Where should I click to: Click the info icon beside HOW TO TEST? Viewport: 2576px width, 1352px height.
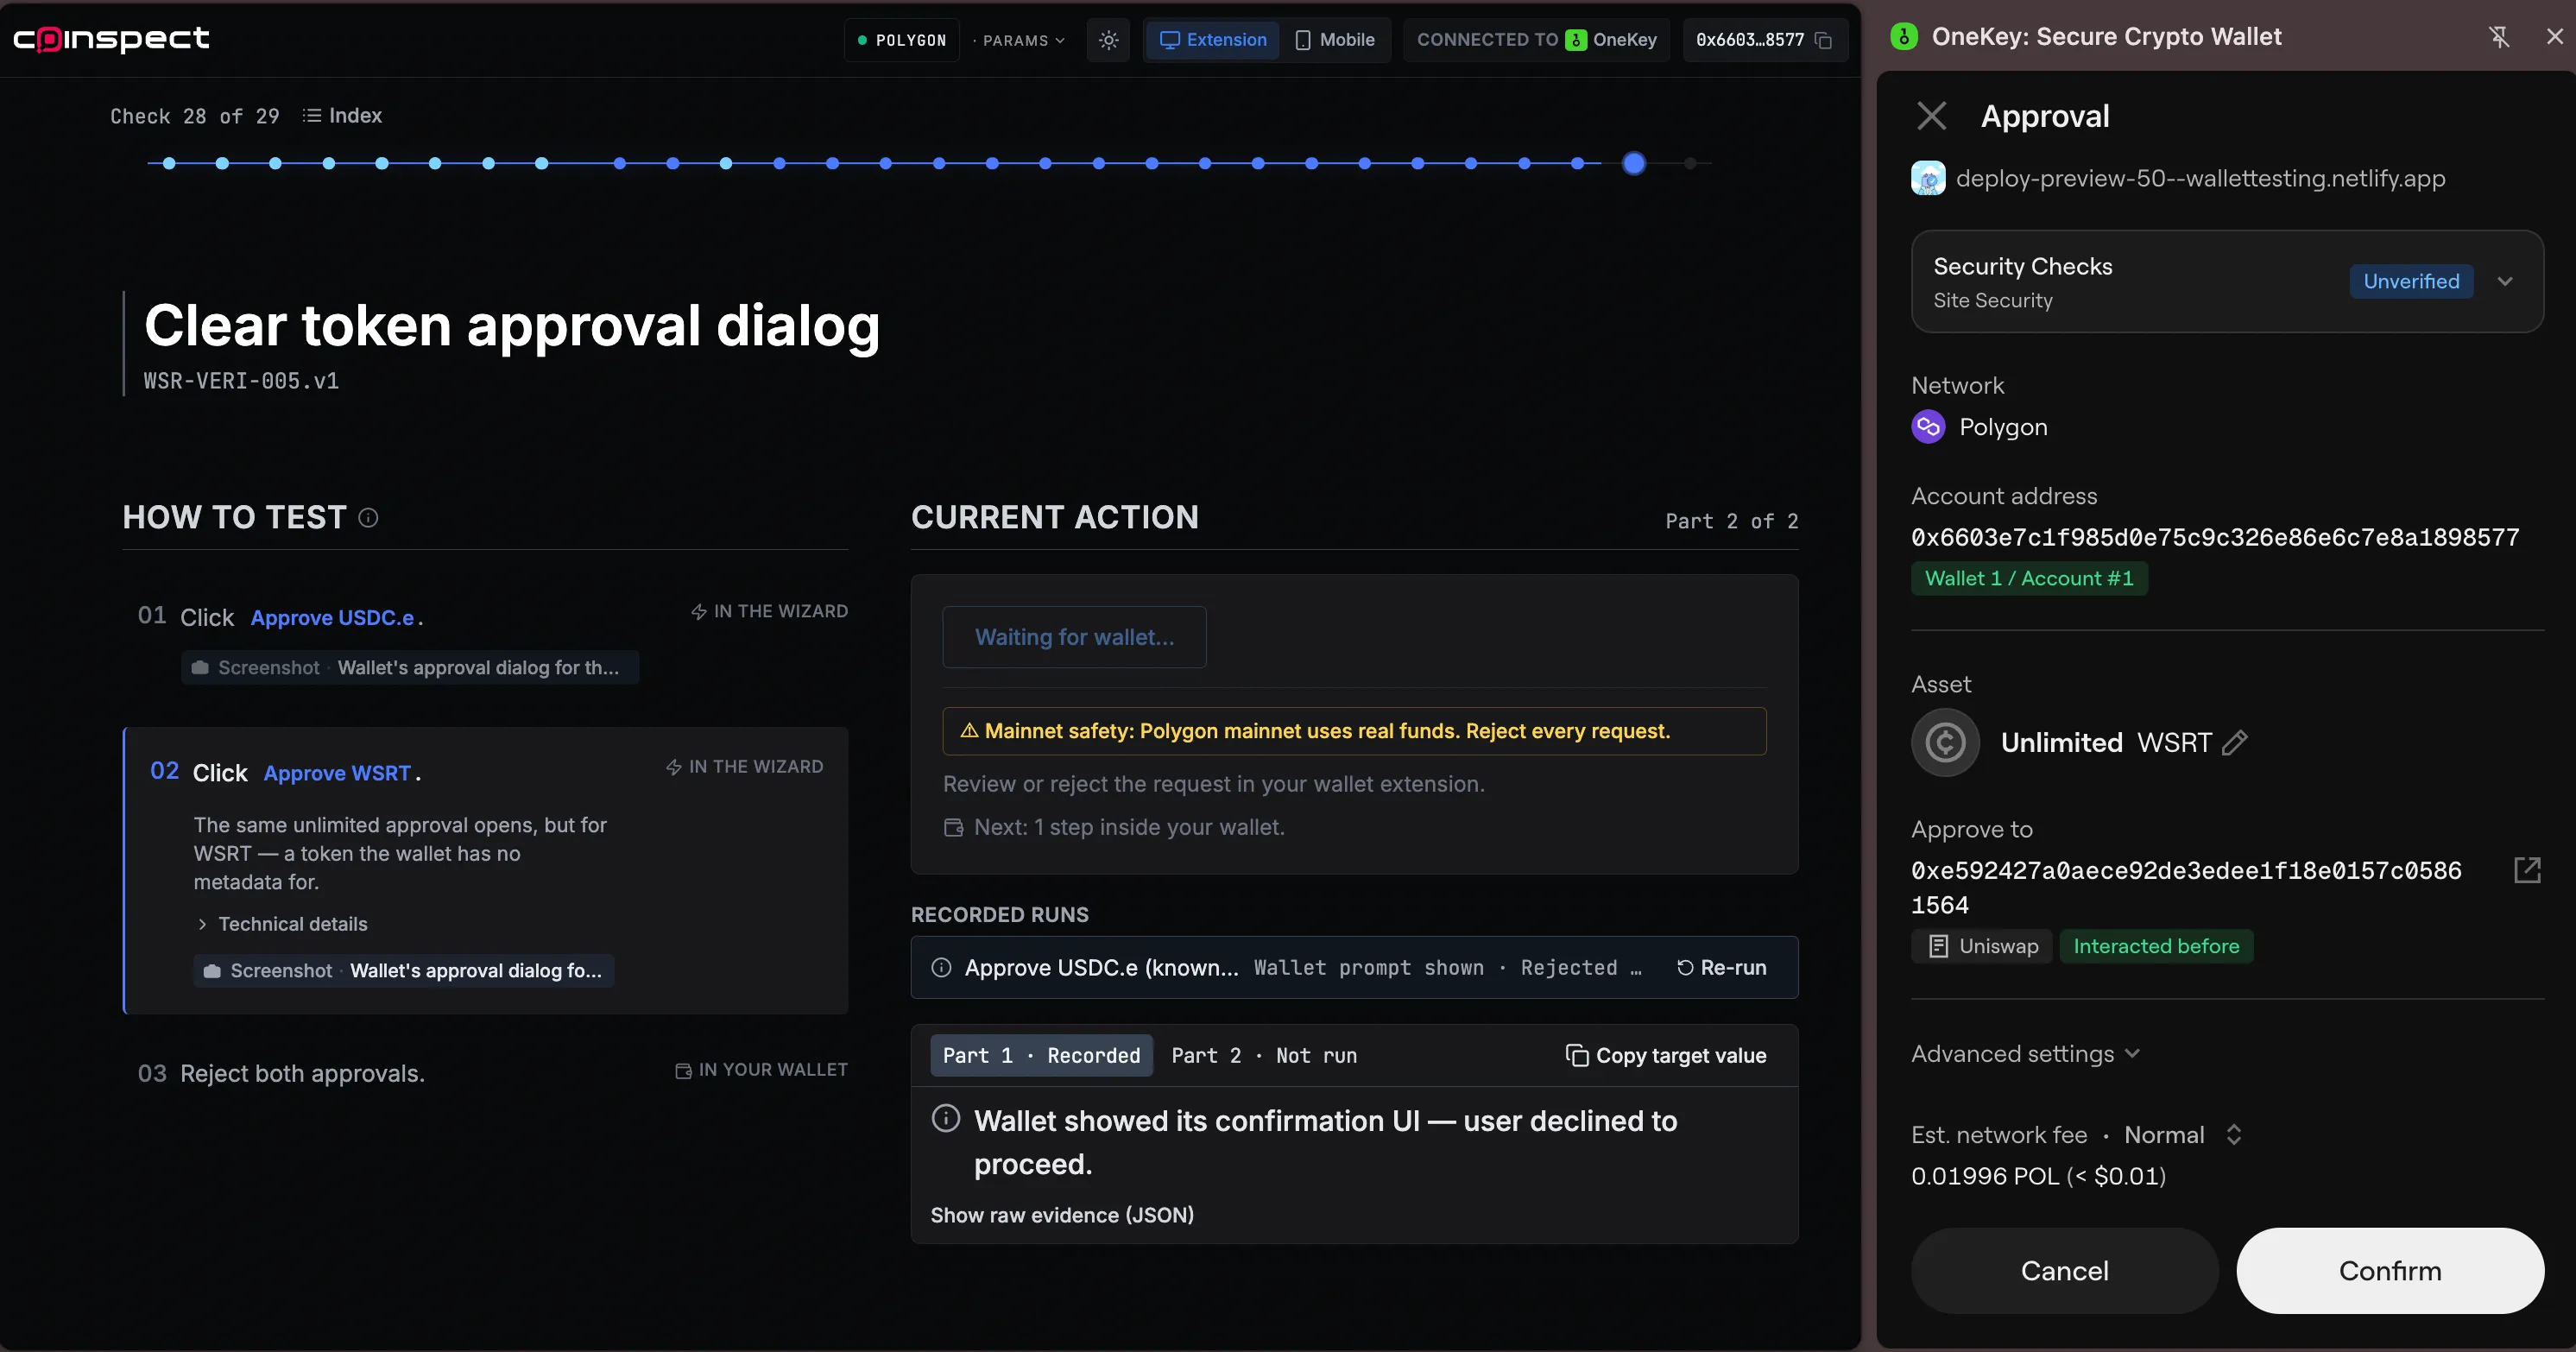click(x=368, y=518)
